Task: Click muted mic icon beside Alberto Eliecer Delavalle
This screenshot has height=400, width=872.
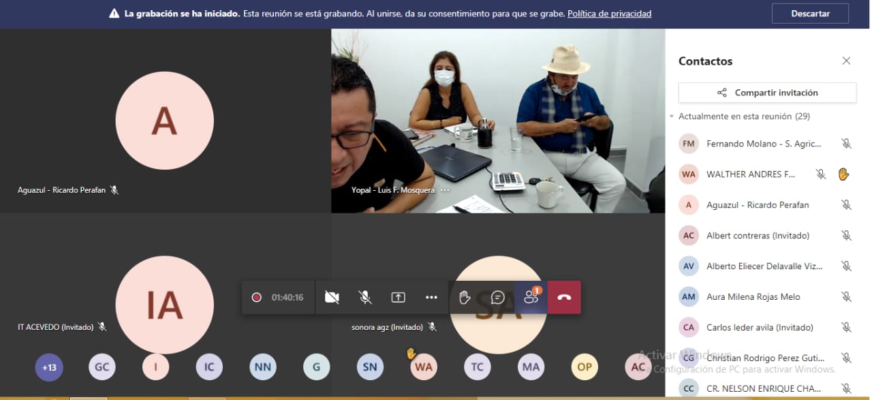Action: tap(846, 266)
